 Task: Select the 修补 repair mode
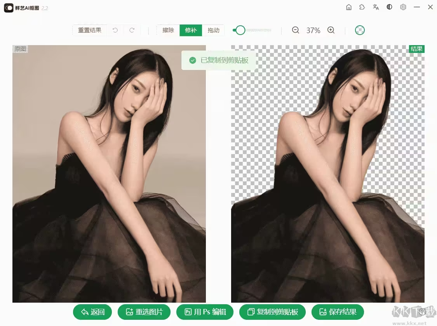191,30
